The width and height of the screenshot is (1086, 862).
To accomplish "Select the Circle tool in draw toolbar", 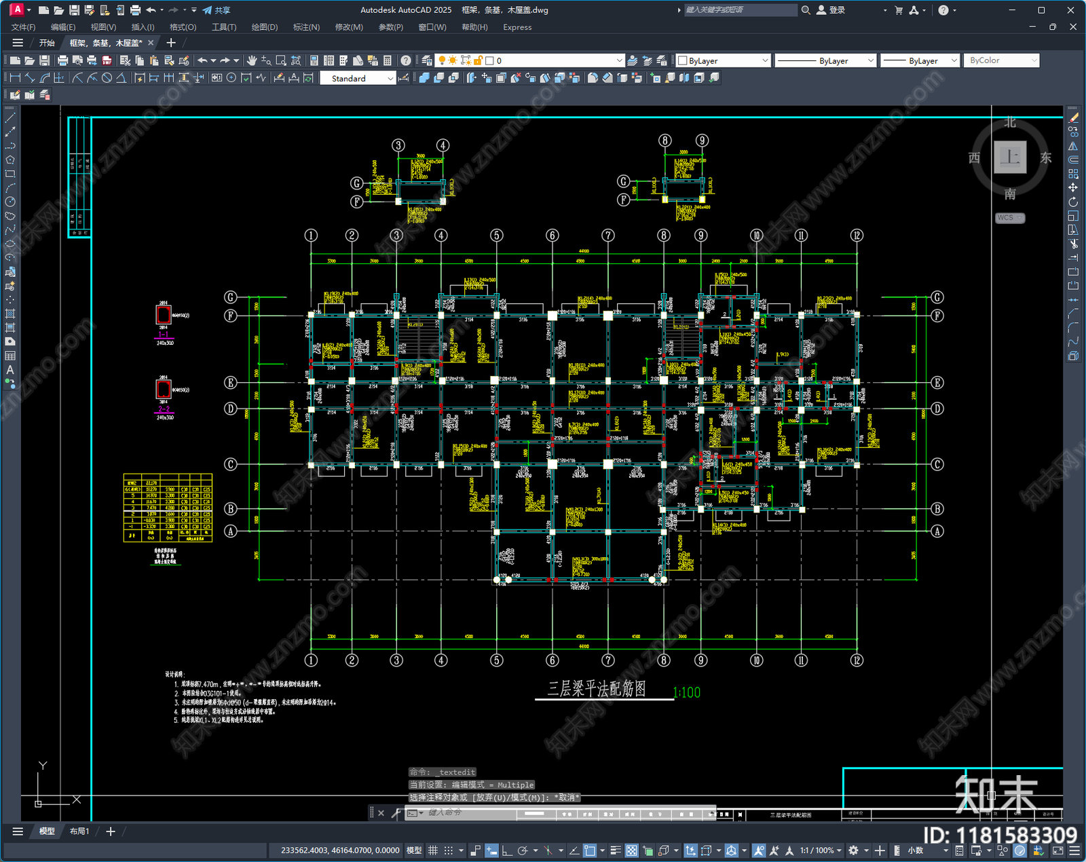I will (x=10, y=202).
